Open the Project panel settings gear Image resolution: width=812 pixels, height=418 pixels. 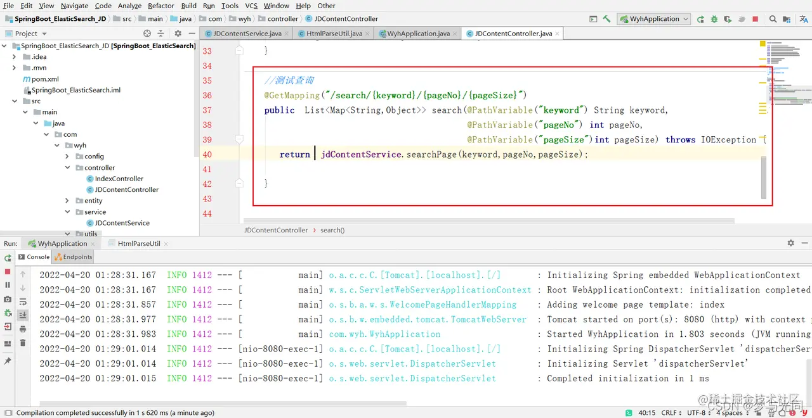pyautogui.click(x=178, y=34)
